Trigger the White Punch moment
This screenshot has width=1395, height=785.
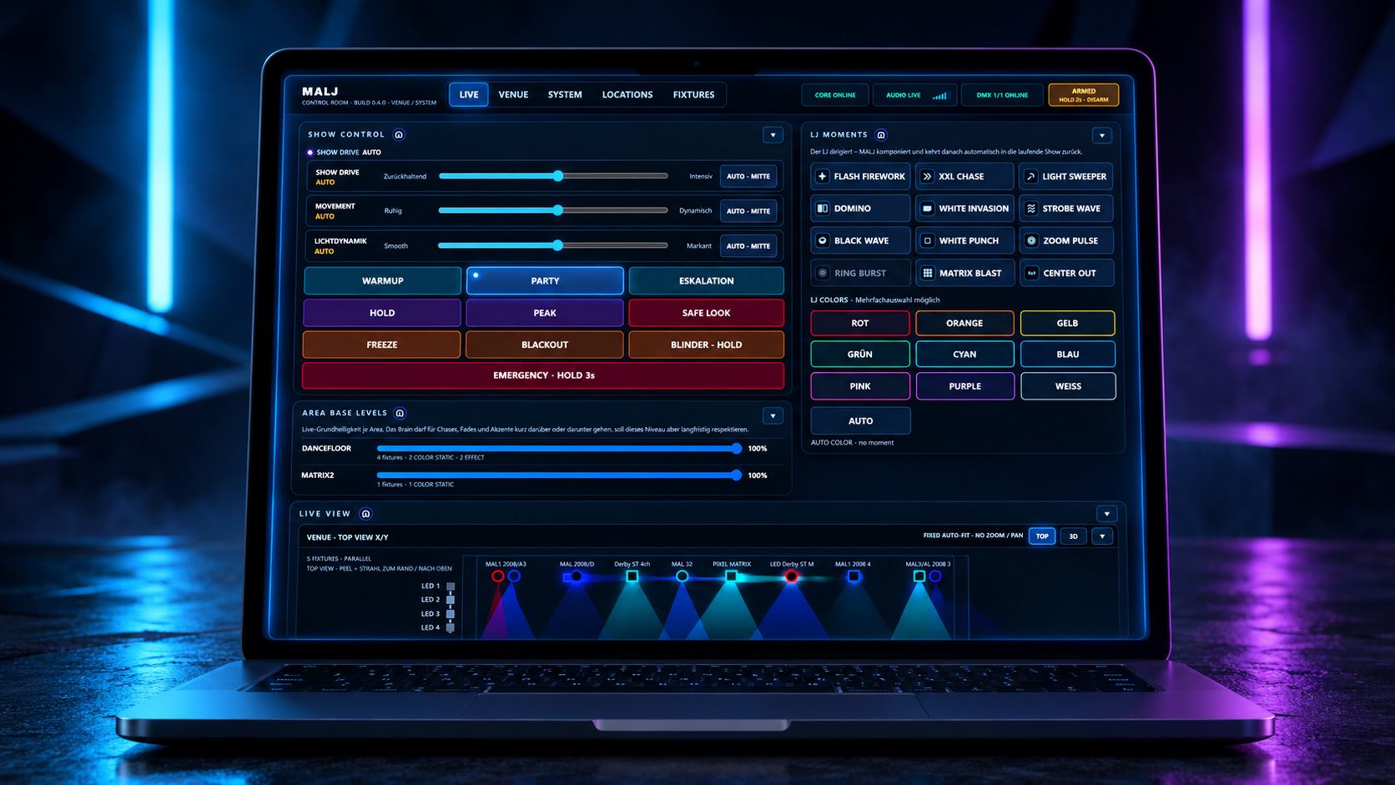pos(964,240)
